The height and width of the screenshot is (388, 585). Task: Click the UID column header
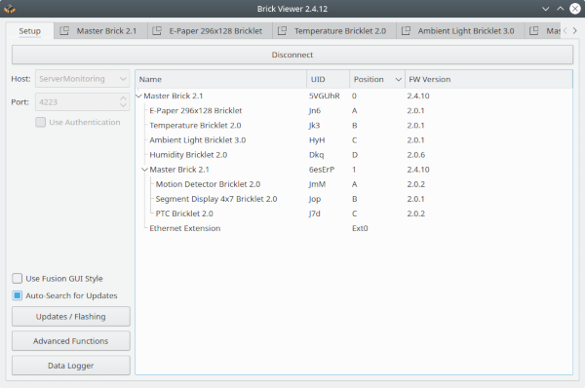[x=329, y=79]
